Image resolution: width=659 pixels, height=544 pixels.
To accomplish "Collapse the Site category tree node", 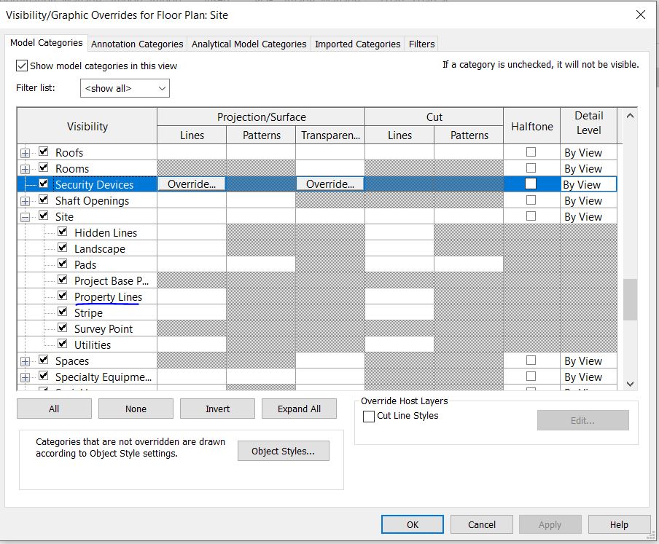I will coord(26,217).
